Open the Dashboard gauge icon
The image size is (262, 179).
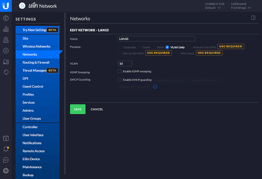[x=6, y=18]
